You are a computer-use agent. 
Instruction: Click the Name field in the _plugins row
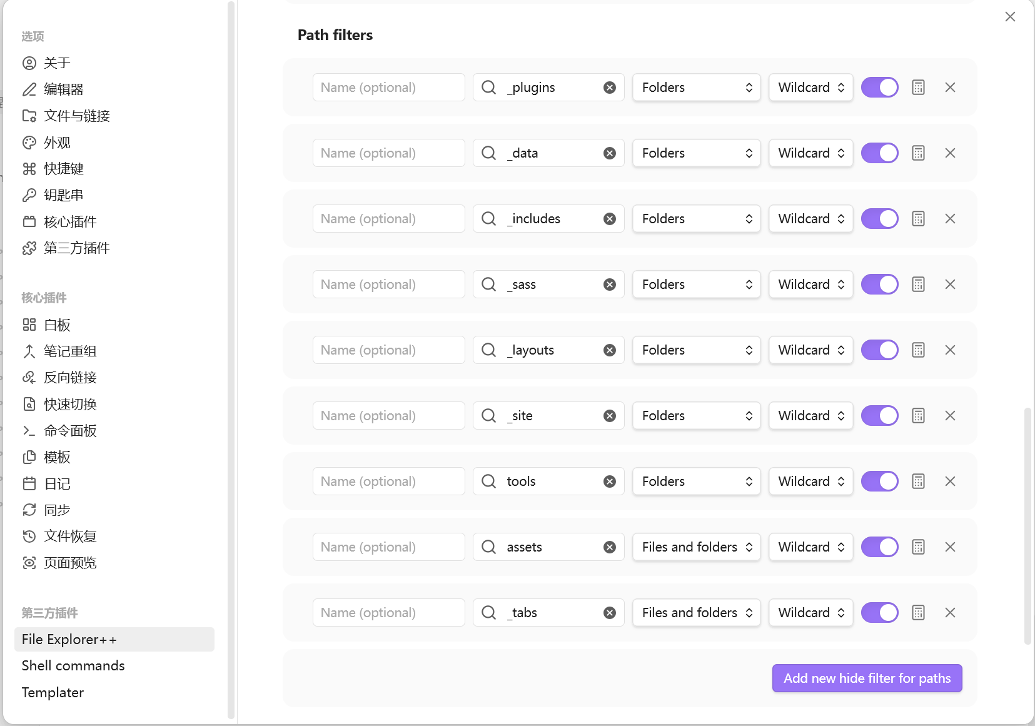388,88
